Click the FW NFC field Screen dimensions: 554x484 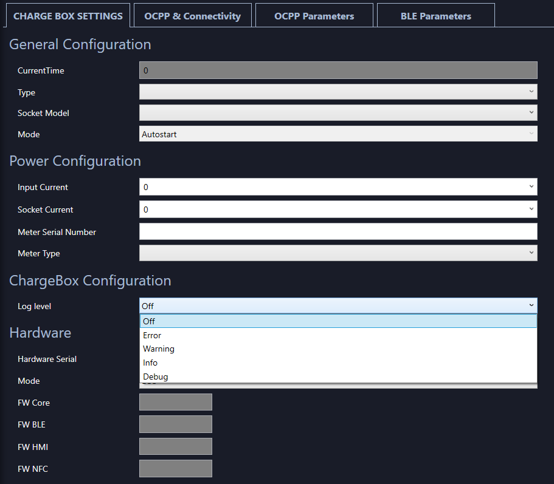176,468
